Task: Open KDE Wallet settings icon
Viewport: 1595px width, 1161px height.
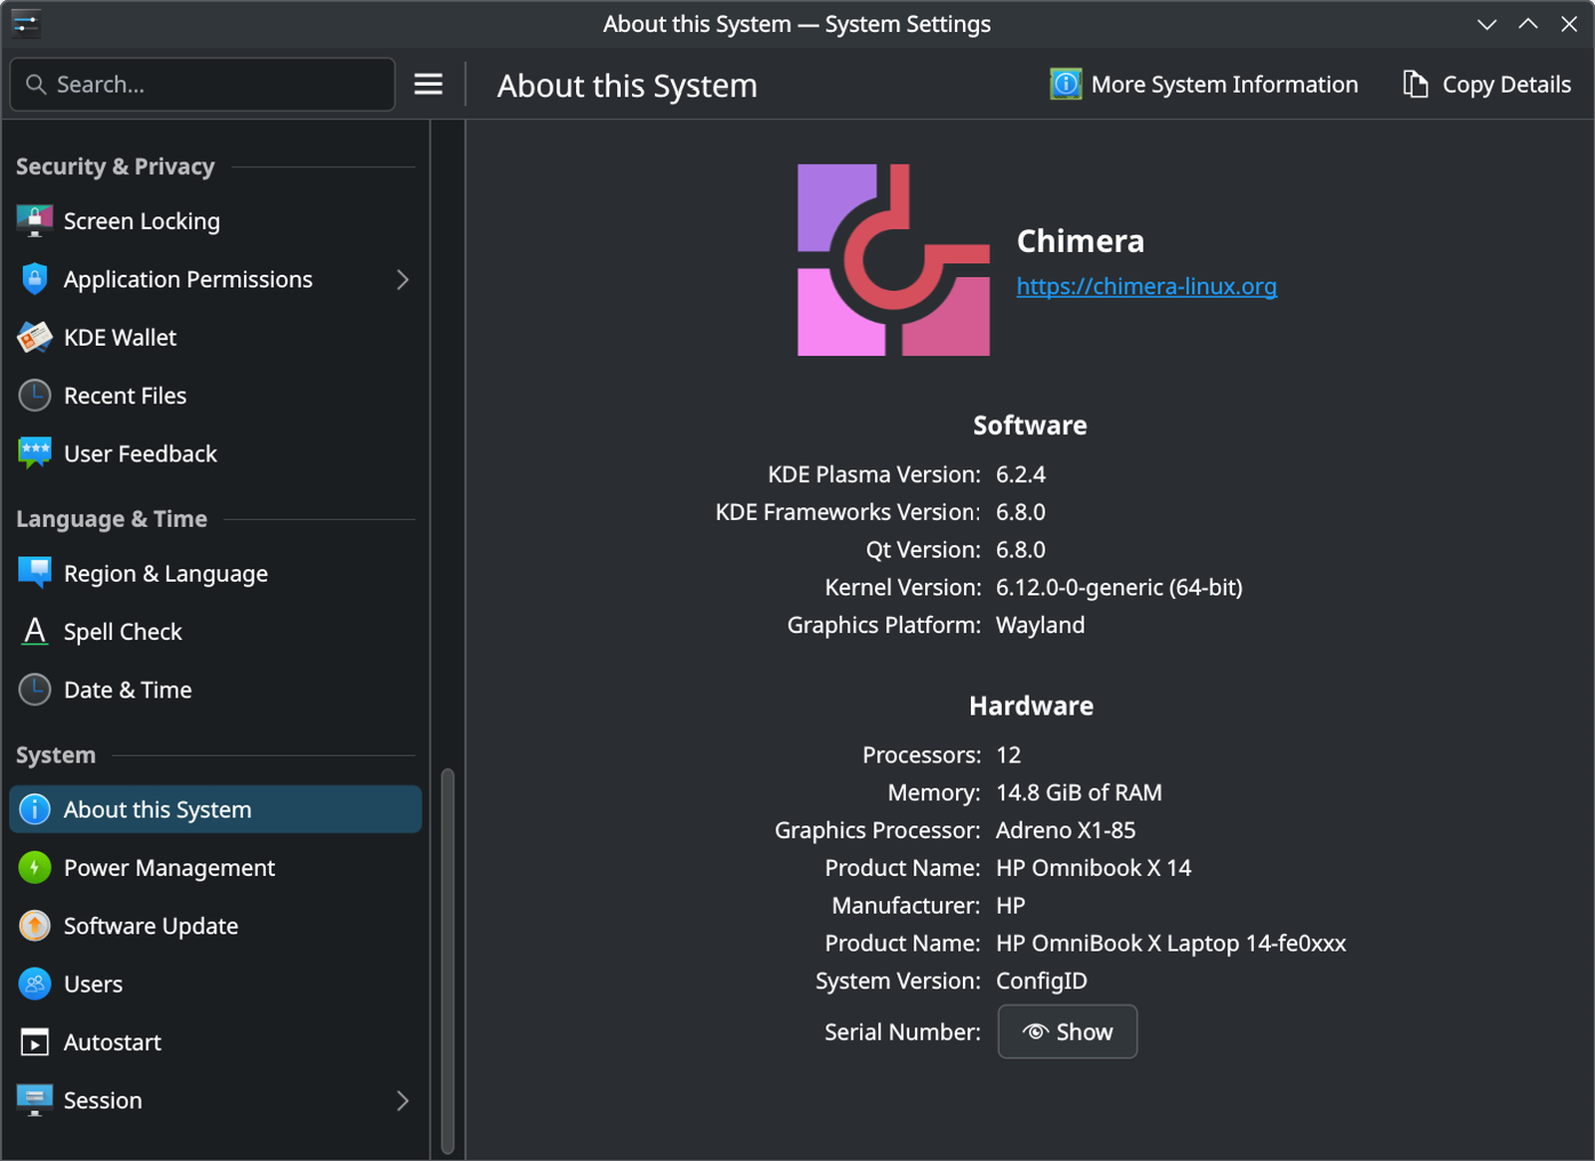Action: [x=35, y=338]
